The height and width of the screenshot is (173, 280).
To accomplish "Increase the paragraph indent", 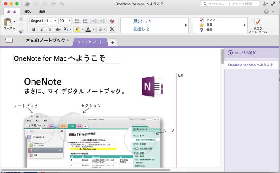I will [x=103, y=21].
